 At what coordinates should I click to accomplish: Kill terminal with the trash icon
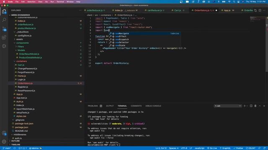255,106
